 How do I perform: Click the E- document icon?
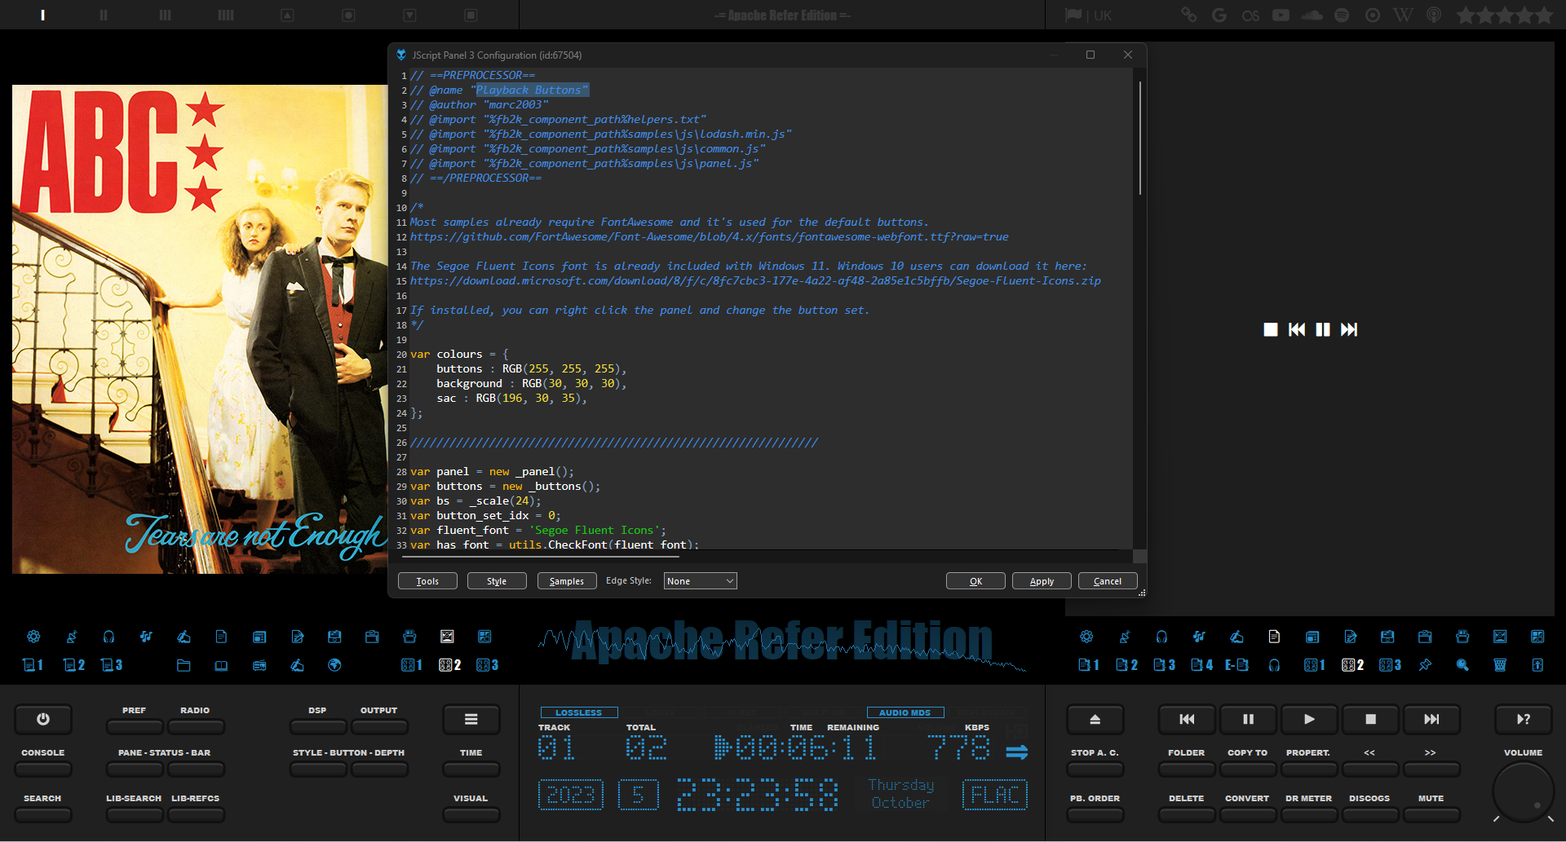pyautogui.click(x=1236, y=665)
